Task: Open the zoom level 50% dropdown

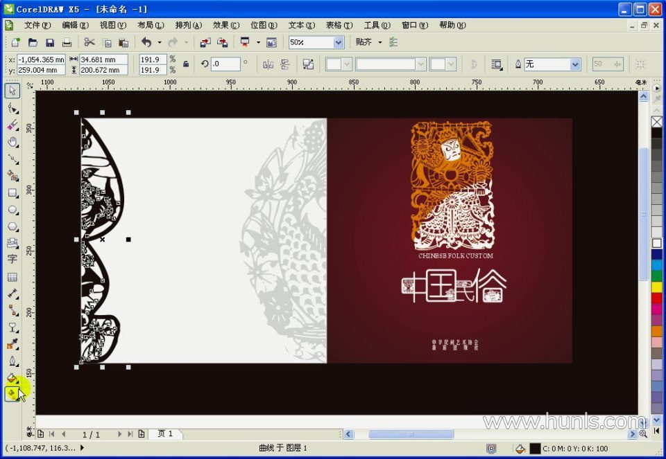Action: point(339,42)
